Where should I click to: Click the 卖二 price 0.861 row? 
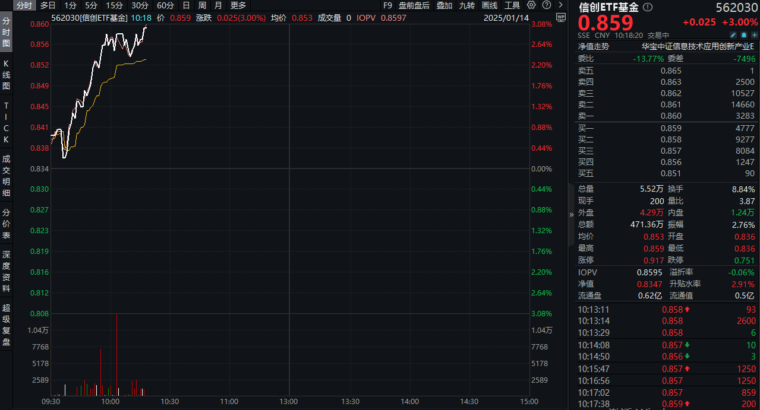666,104
